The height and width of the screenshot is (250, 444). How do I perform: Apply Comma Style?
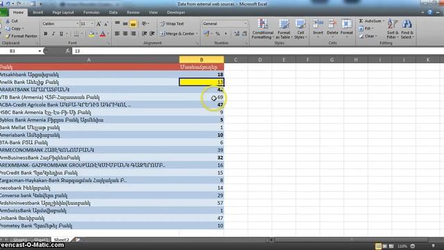pyautogui.click(x=225, y=34)
